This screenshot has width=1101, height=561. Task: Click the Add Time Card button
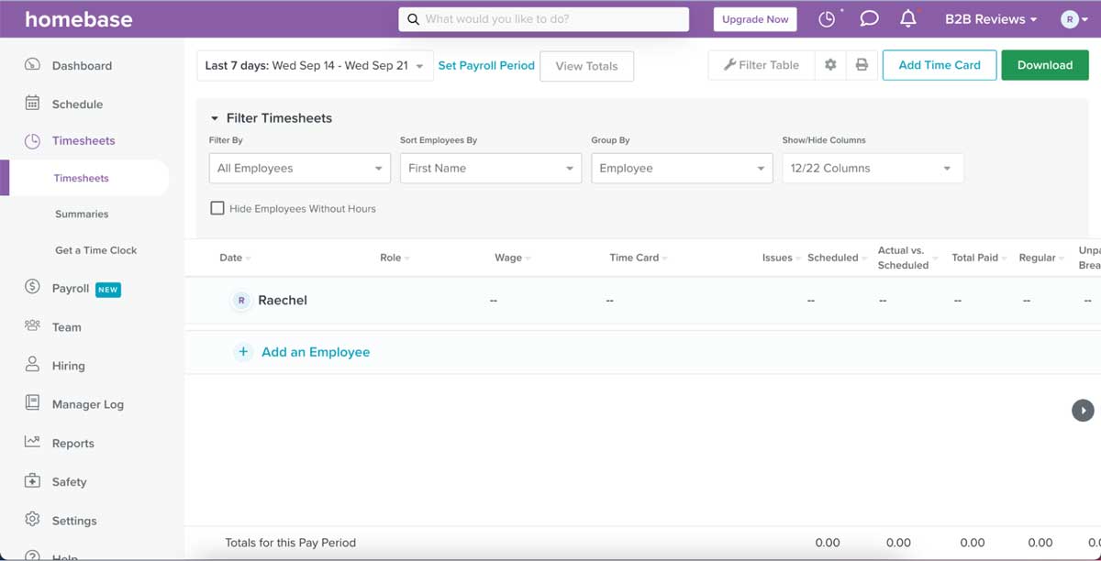(x=939, y=65)
